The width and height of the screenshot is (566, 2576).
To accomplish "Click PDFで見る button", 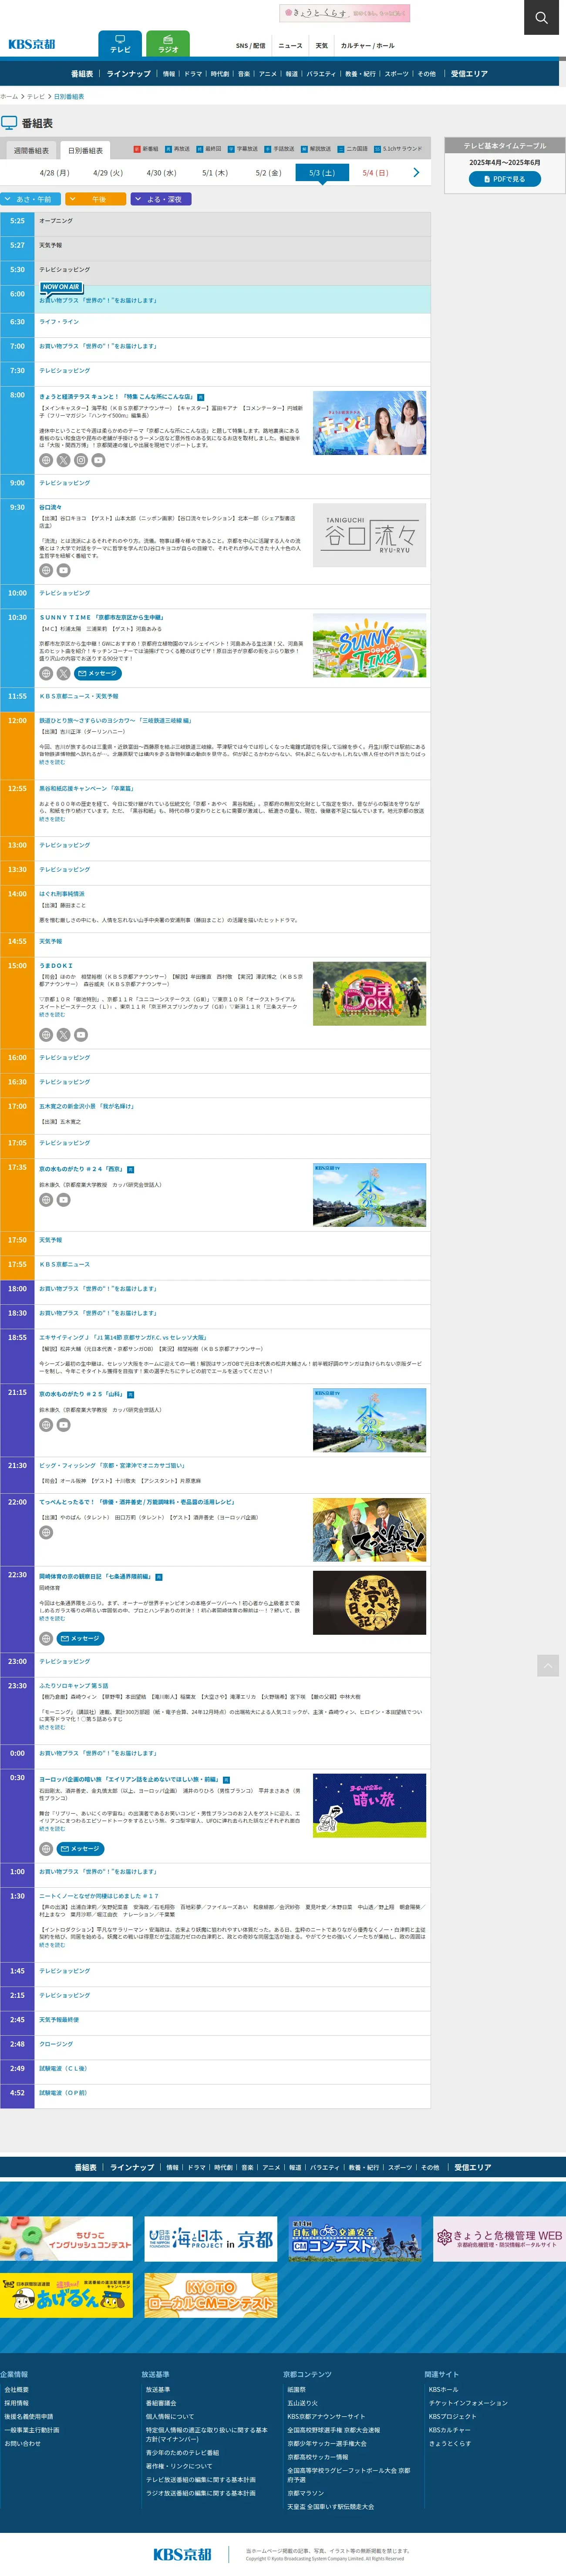I will point(505,179).
